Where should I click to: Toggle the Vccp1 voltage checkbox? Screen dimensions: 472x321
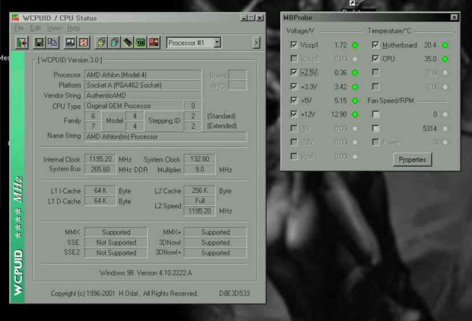(x=294, y=45)
